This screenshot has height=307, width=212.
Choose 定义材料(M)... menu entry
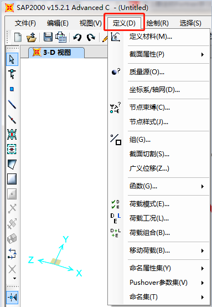(159, 37)
